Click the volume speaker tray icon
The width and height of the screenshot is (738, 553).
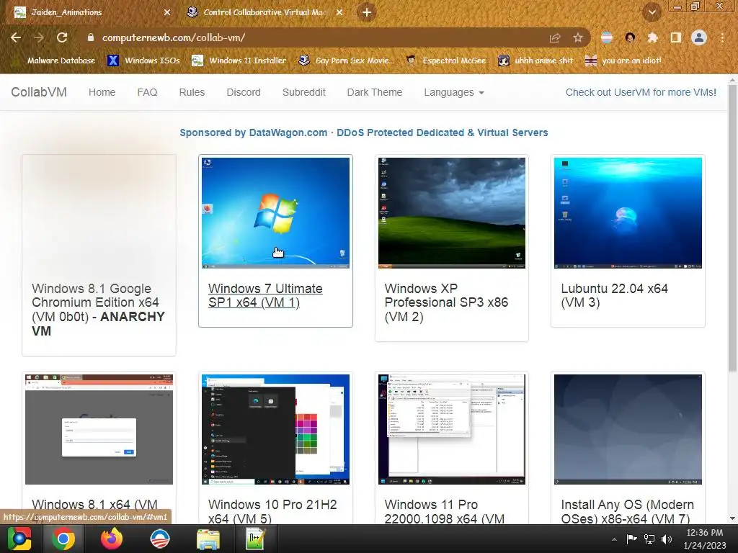pos(667,539)
